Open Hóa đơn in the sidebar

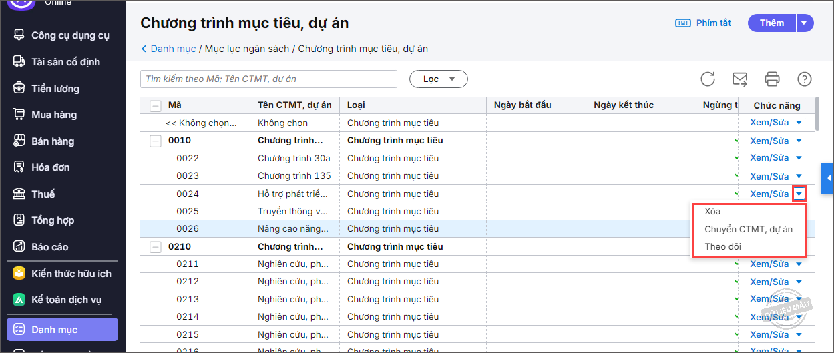click(50, 167)
